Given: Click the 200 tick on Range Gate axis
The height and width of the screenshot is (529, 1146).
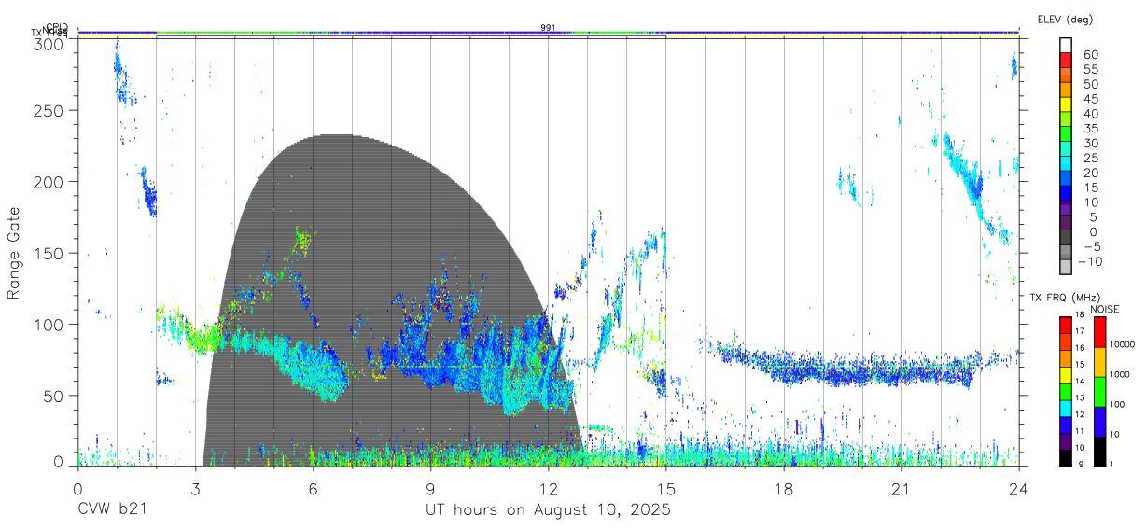Looking at the screenshot, I should pos(50,181).
